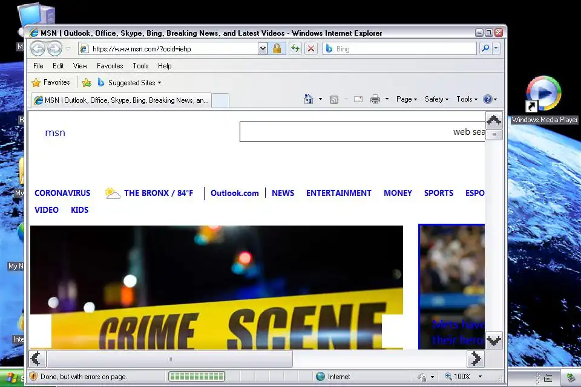
Task: Click the Read Mail envelope icon
Action: 358,99
